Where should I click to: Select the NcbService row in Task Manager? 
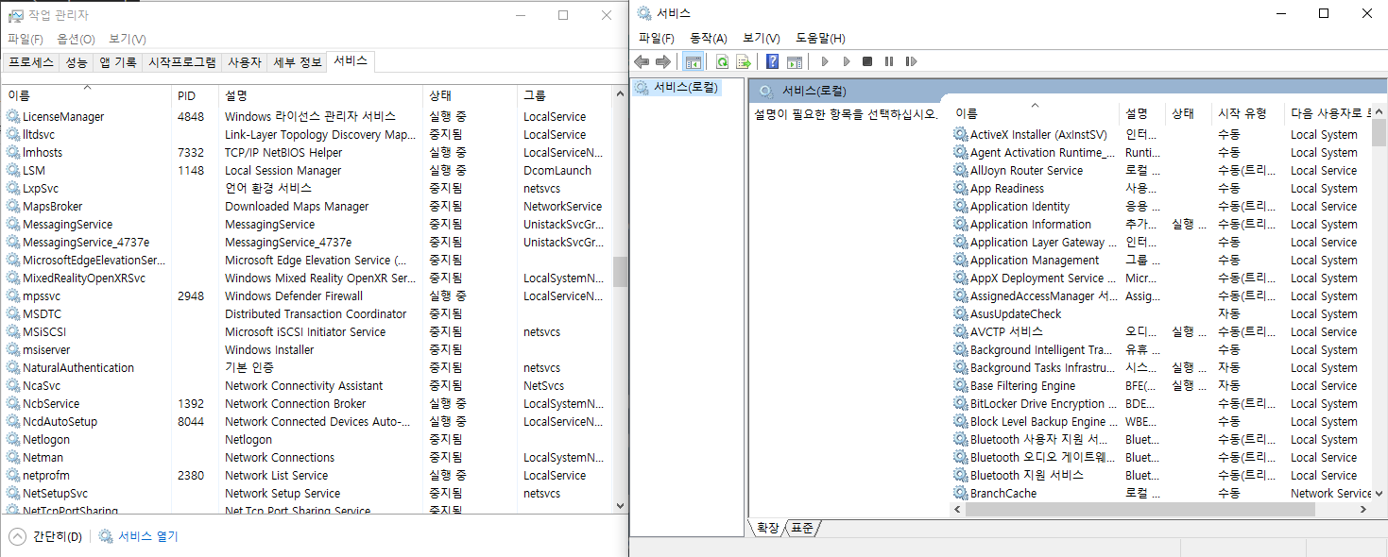(307, 403)
